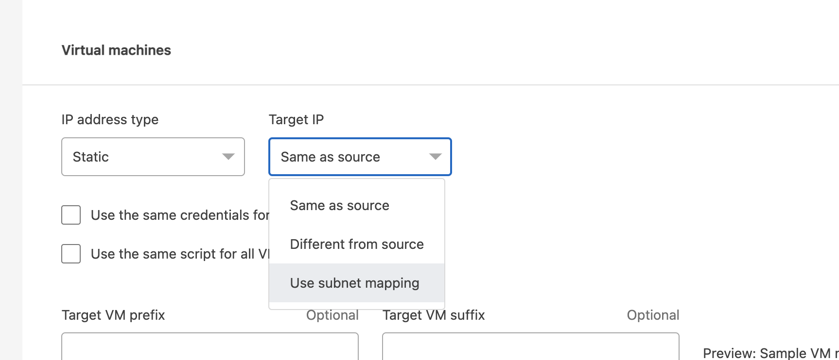Click the Target IP label
Viewport: 839px width, 360px height.
(296, 120)
